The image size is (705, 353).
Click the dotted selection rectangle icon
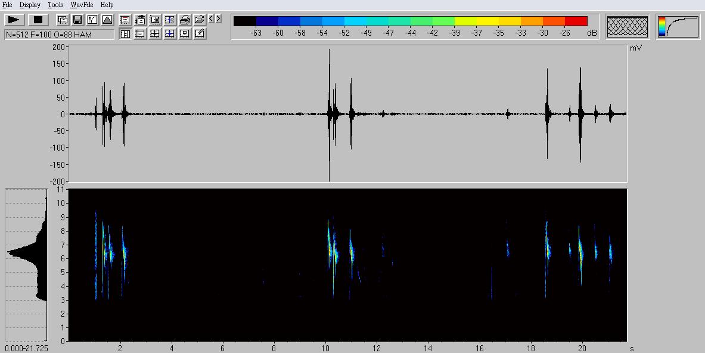click(x=155, y=20)
